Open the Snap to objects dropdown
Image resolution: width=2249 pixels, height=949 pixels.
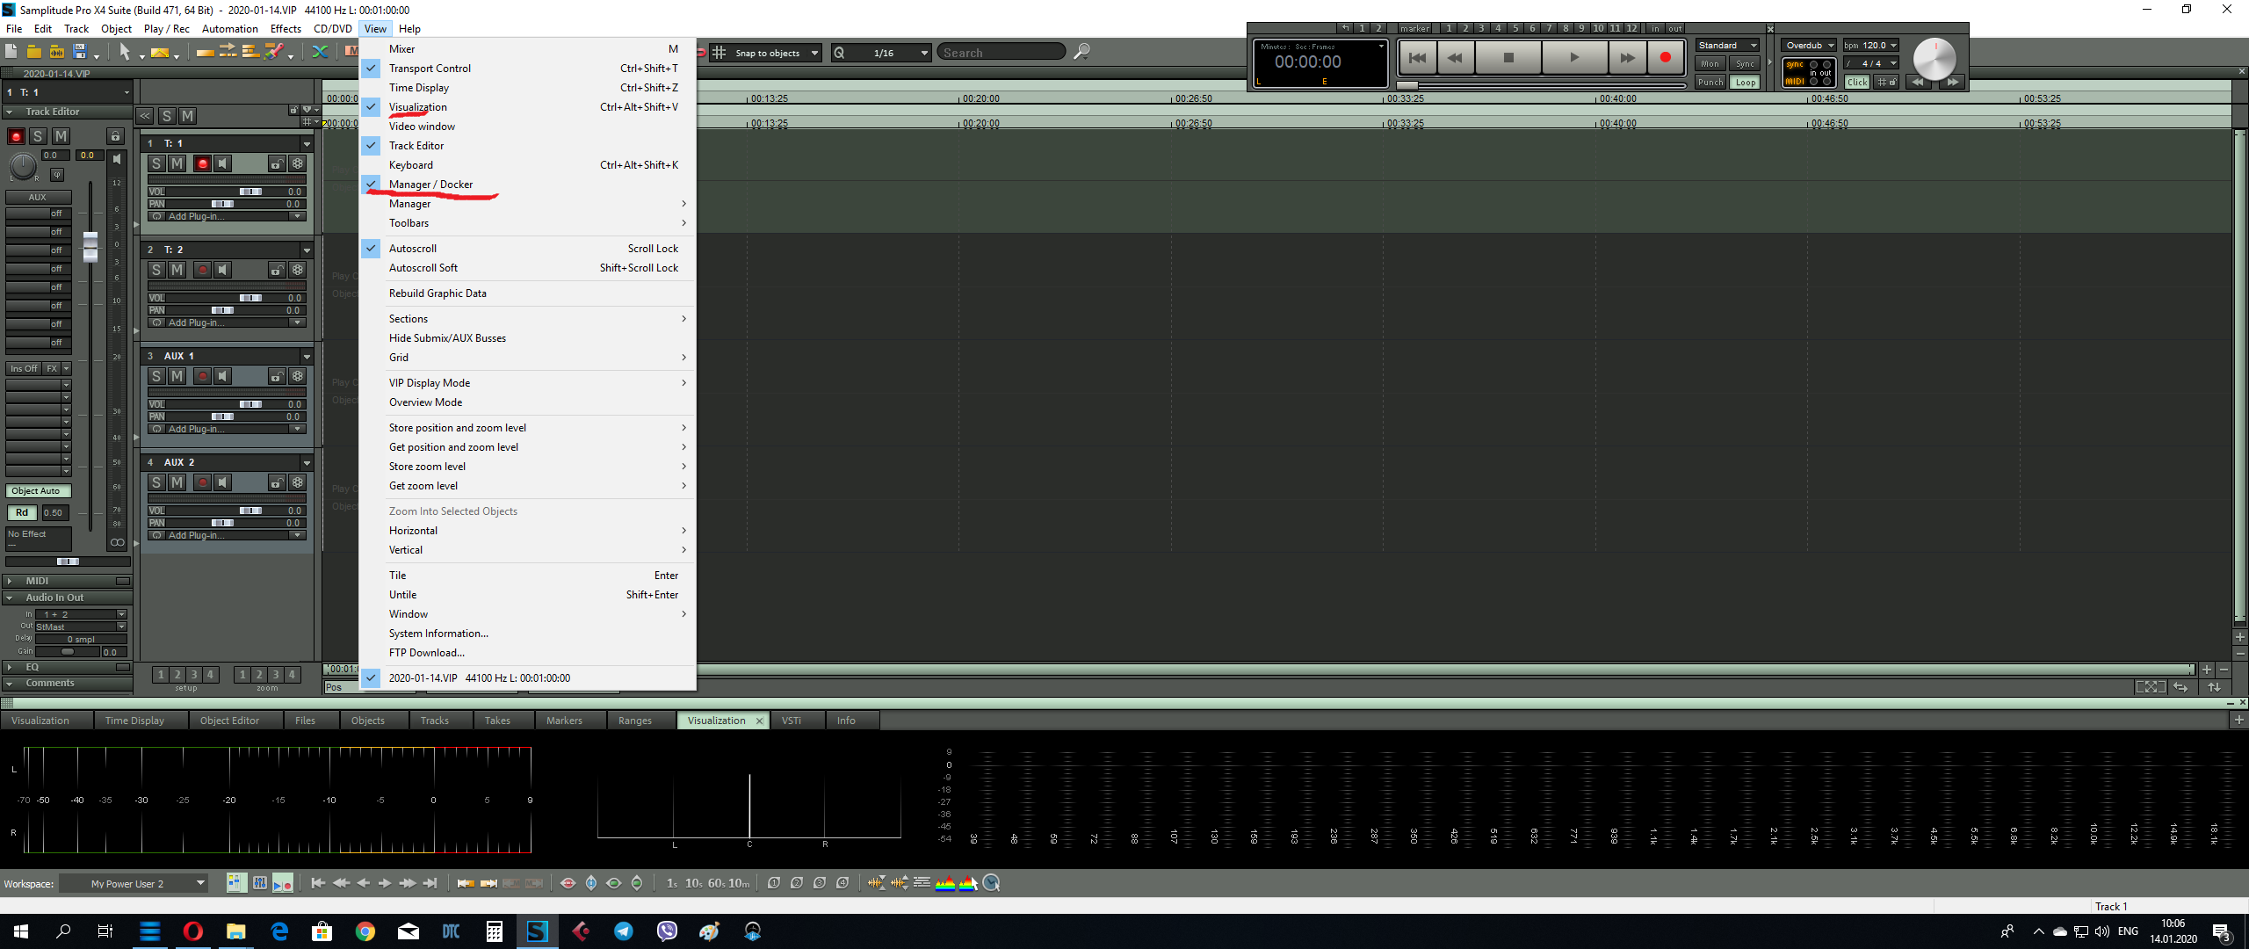click(x=814, y=53)
